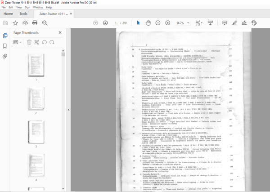Open the Sign menu
This screenshot has height=192, width=270.
(x=27, y=7)
